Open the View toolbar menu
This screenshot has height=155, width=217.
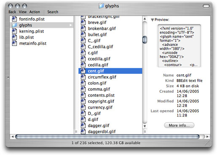(x=23, y=12)
